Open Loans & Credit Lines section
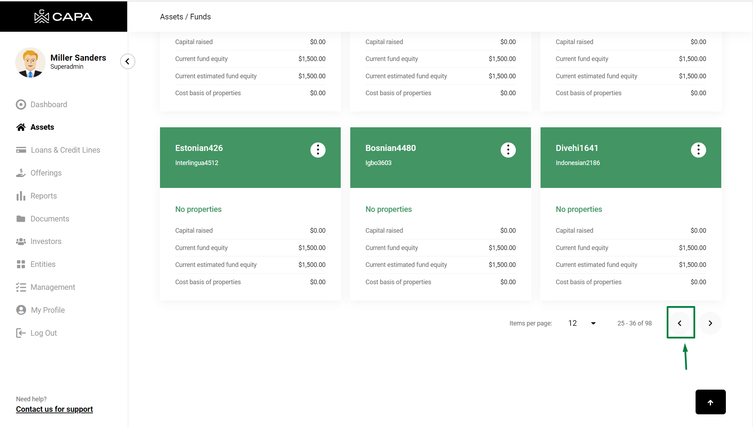This screenshot has height=427, width=753. (x=65, y=150)
